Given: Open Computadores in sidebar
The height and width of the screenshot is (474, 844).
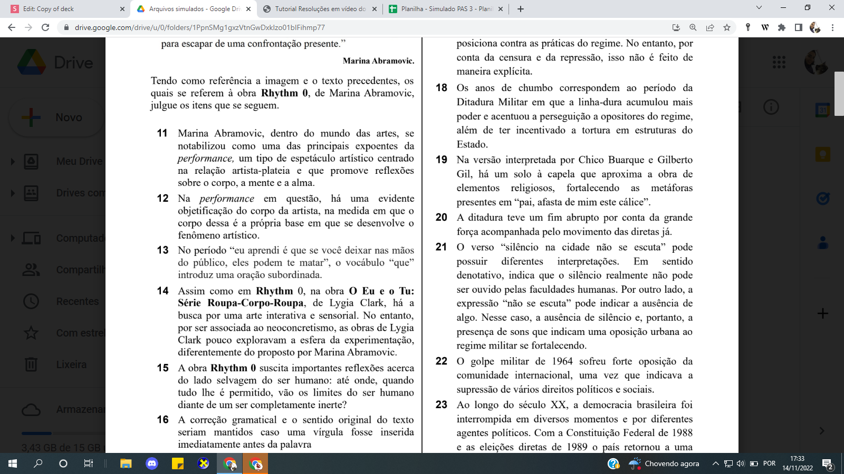Looking at the screenshot, I should [63, 238].
